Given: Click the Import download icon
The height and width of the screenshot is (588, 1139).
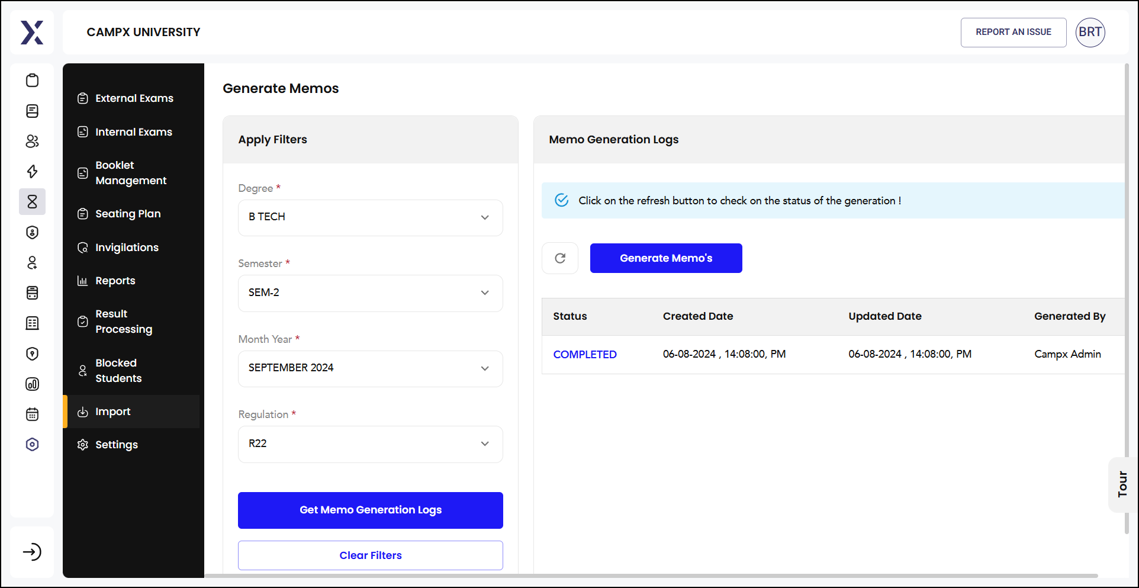Looking at the screenshot, I should click(83, 412).
